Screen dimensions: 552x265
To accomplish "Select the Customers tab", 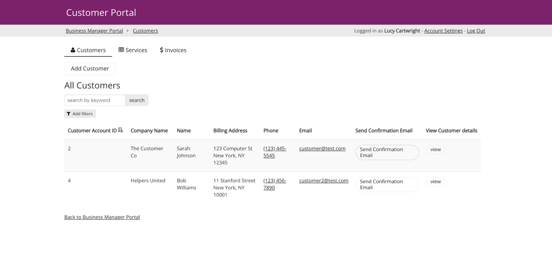I will [x=91, y=50].
